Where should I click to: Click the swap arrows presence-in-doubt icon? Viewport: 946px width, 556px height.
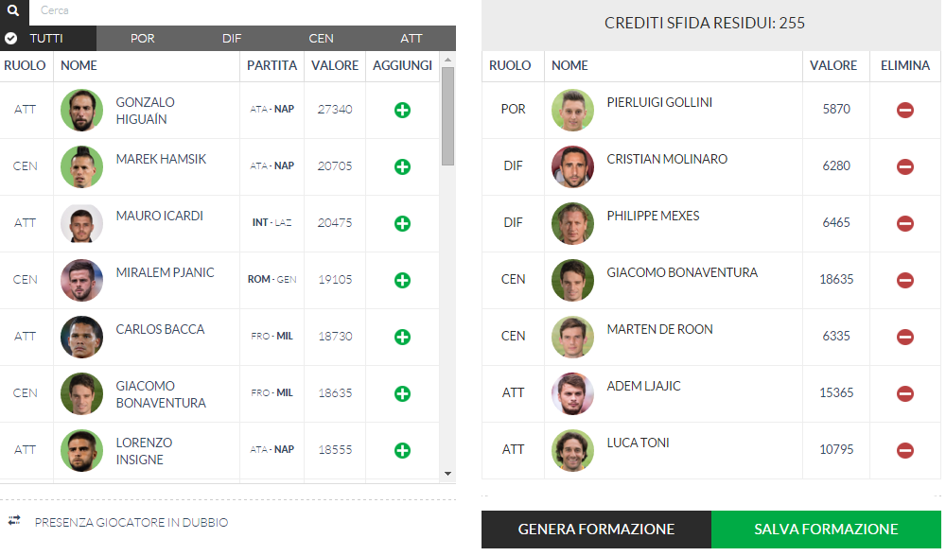[14, 520]
